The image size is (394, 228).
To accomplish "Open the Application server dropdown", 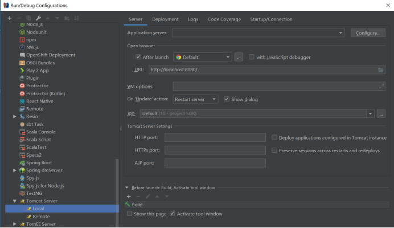I will [258, 32].
